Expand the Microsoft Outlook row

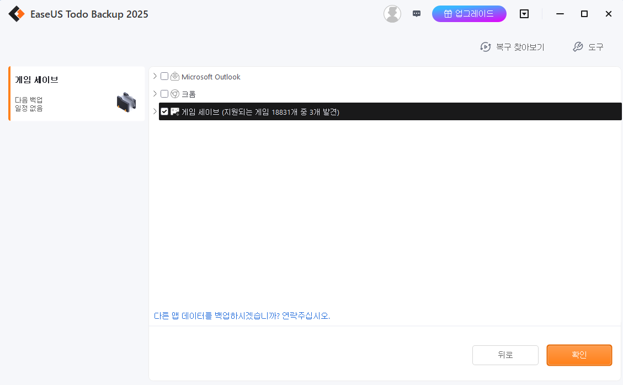pyautogui.click(x=155, y=76)
